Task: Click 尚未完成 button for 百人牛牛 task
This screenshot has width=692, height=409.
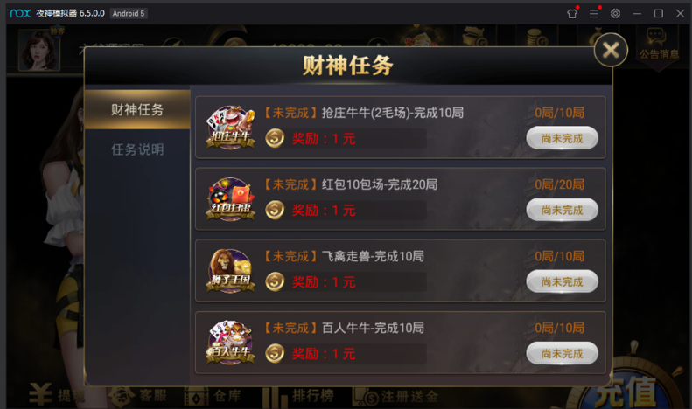Action: [x=562, y=353]
